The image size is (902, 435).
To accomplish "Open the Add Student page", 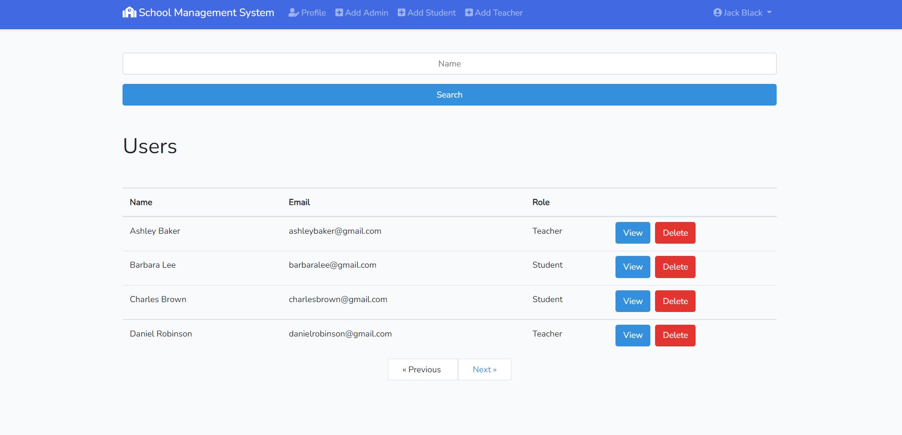I will [431, 13].
